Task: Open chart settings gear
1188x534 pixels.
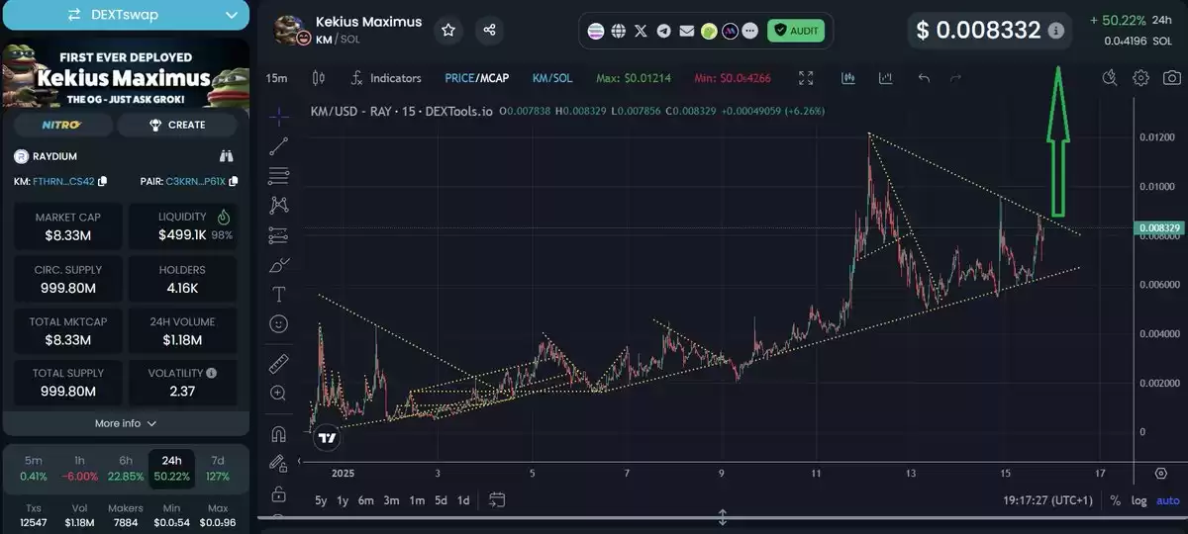Action: click(1140, 78)
